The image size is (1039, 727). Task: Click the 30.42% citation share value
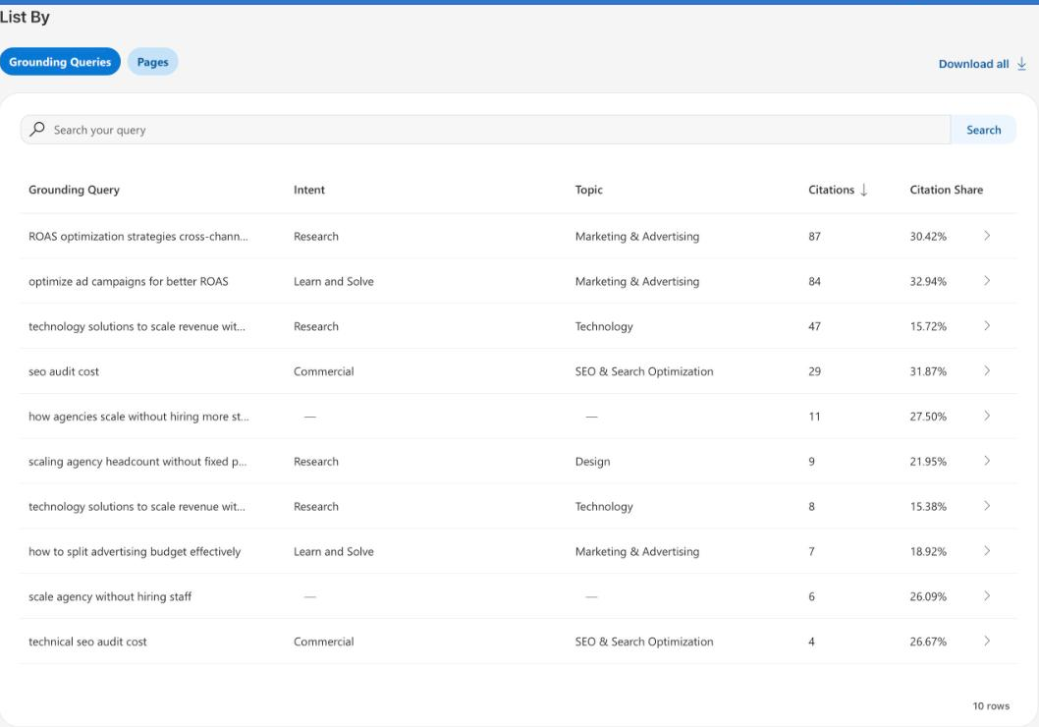click(928, 236)
